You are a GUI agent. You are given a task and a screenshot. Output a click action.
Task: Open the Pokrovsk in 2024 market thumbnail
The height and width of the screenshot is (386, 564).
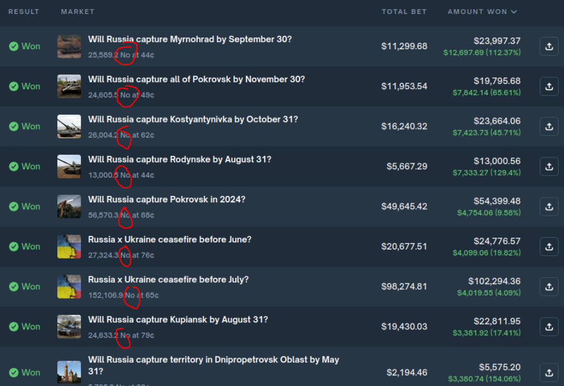(x=69, y=207)
